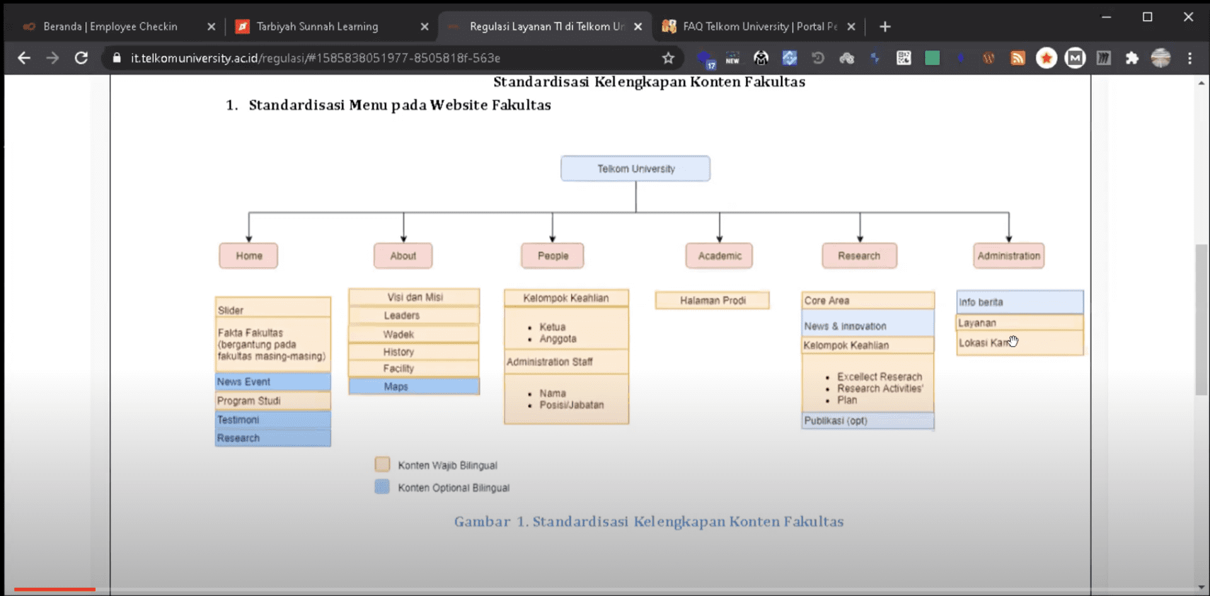Screen dimensions: 1210x596
Task: Click the Konten Optional Bilingual legend swatch
Action: click(x=382, y=486)
